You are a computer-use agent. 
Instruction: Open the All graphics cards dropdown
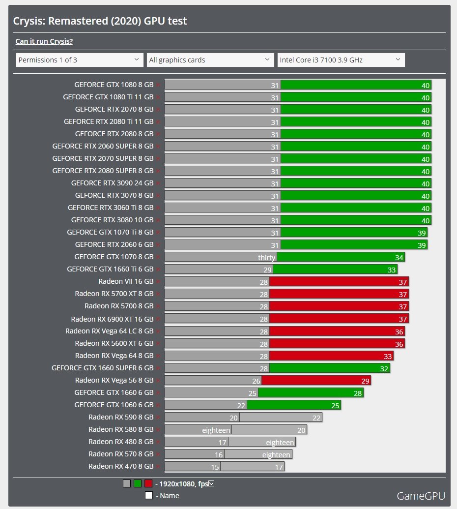[210, 60]
